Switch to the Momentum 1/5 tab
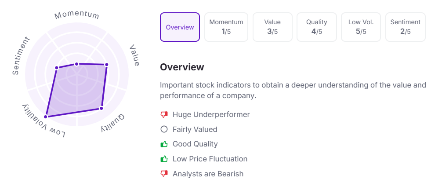442x190 pixels. [x=226, y=27]
